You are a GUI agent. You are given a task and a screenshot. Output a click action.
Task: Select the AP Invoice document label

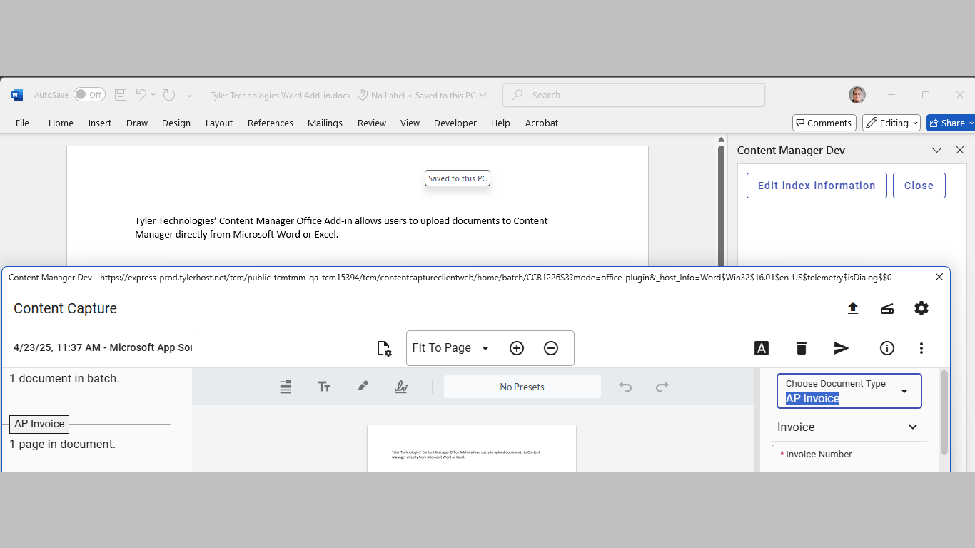(x=39, y=424)
